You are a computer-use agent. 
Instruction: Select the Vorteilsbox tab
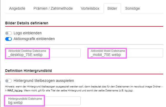coord(90,8)
